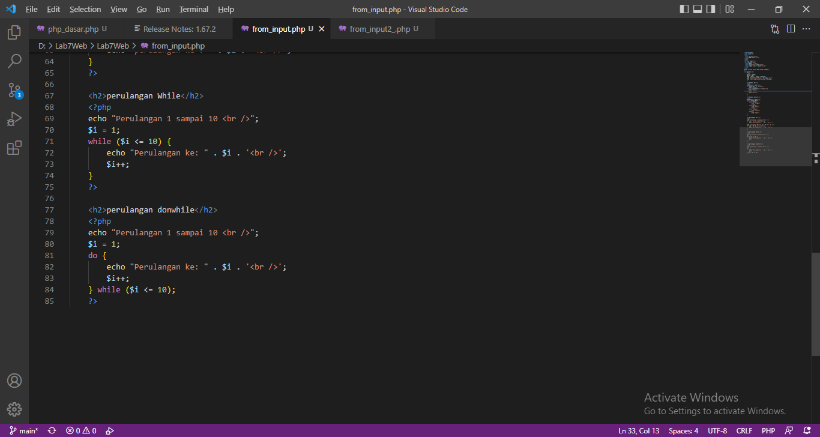Click 'do {' on line 81
820x437 pixels.
coord(97,256)
